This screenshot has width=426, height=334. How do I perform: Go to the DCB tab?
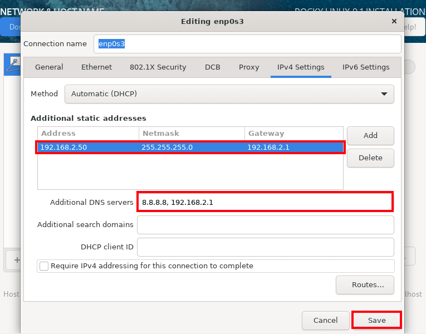[x=213, y=67]
